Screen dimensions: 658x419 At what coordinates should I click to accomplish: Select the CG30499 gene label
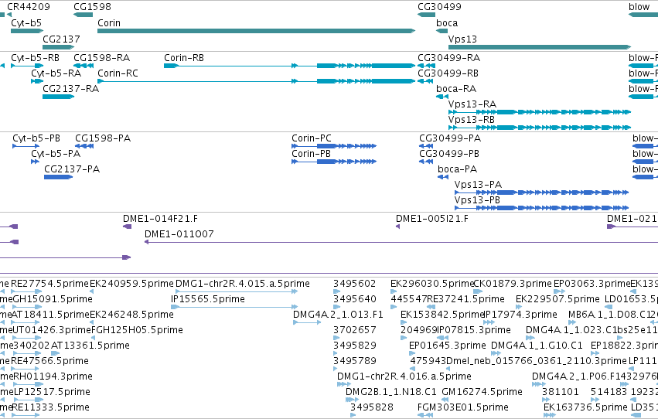coord(439,7)
